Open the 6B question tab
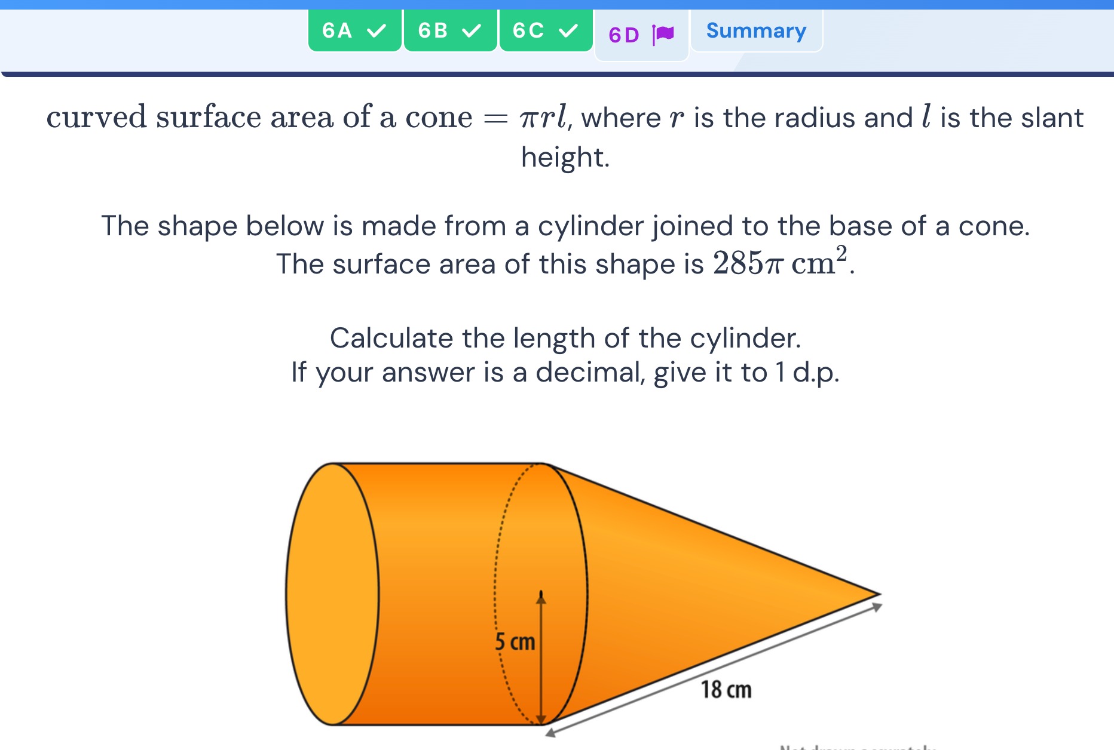1114x750 pixels. coord(451,30)
